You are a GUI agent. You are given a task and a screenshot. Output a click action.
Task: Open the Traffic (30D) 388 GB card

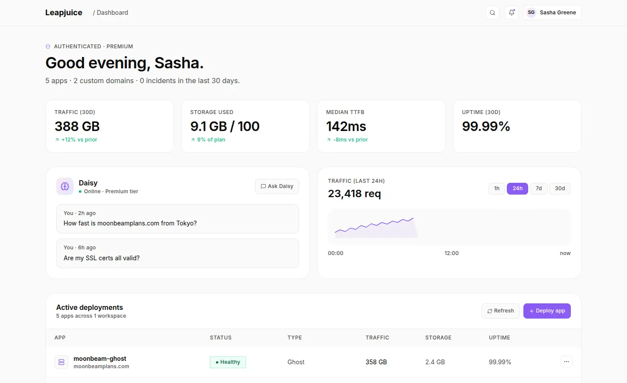110,126
